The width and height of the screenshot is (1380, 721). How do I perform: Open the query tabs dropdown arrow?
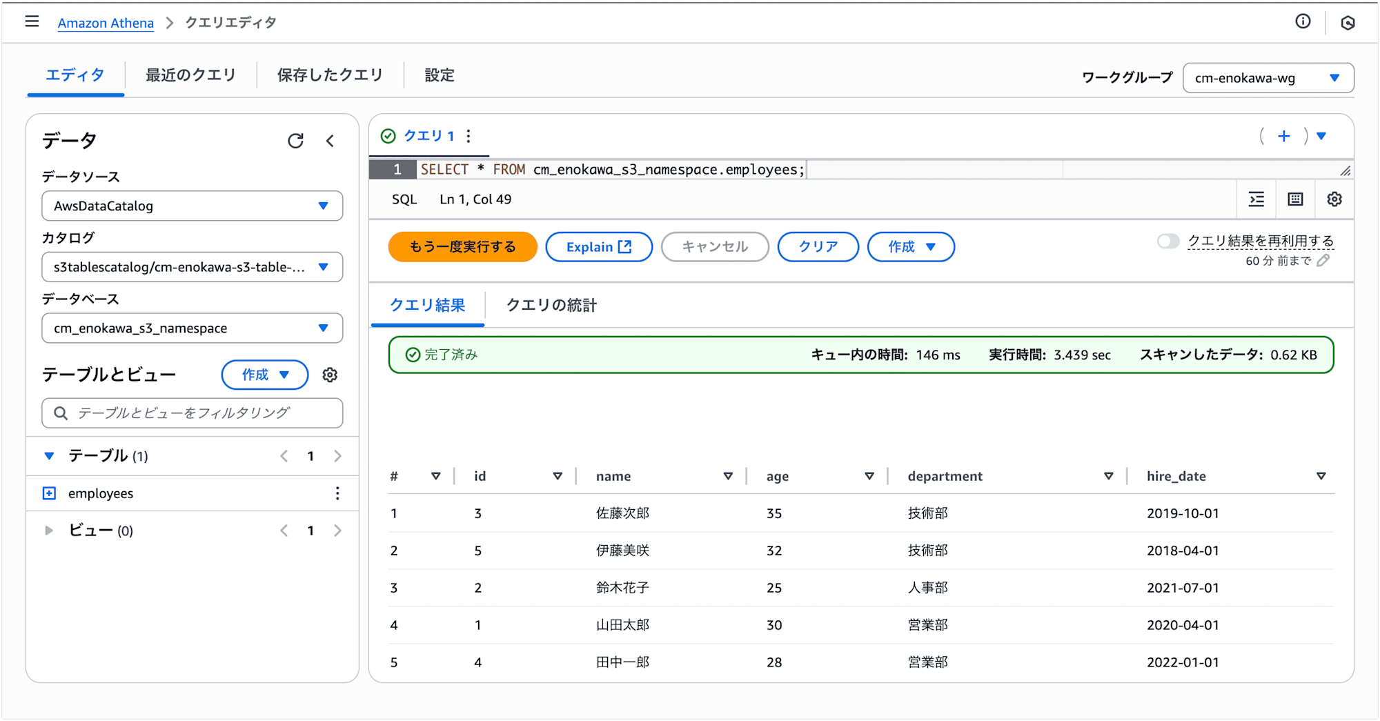1321,136
